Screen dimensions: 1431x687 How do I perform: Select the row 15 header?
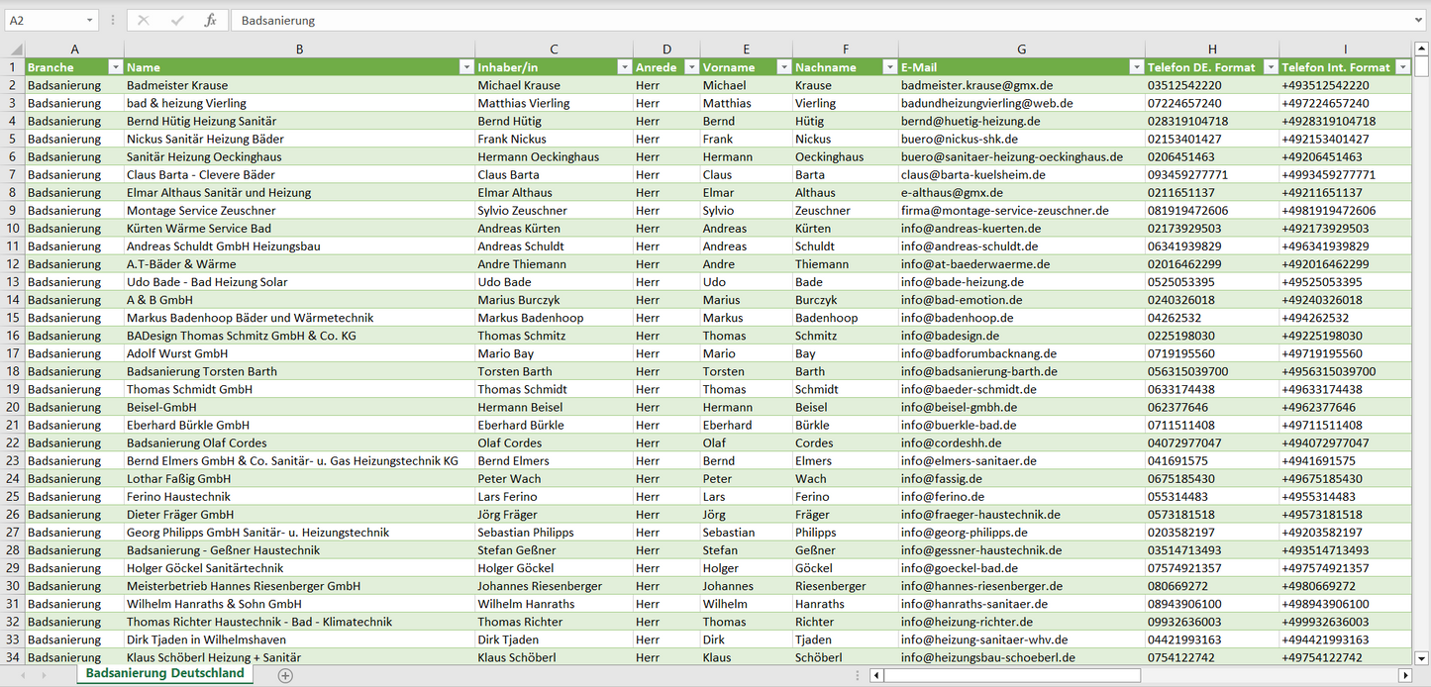[x=13, y=318]
